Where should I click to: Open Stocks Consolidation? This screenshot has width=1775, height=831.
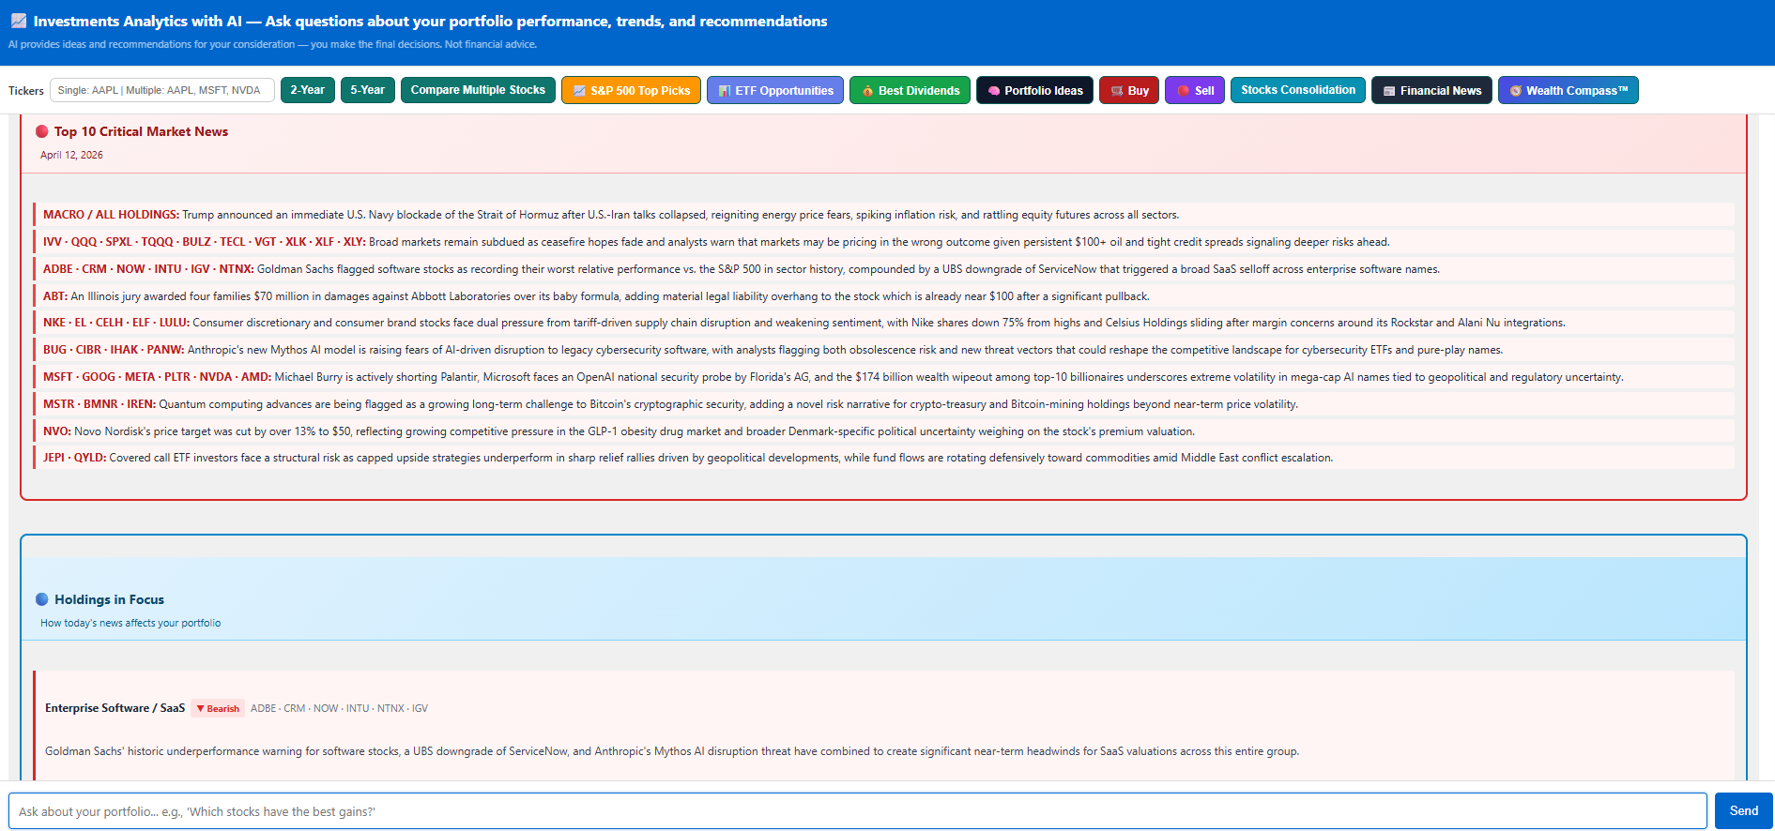pyautogui.click(x=1297, y=90)
